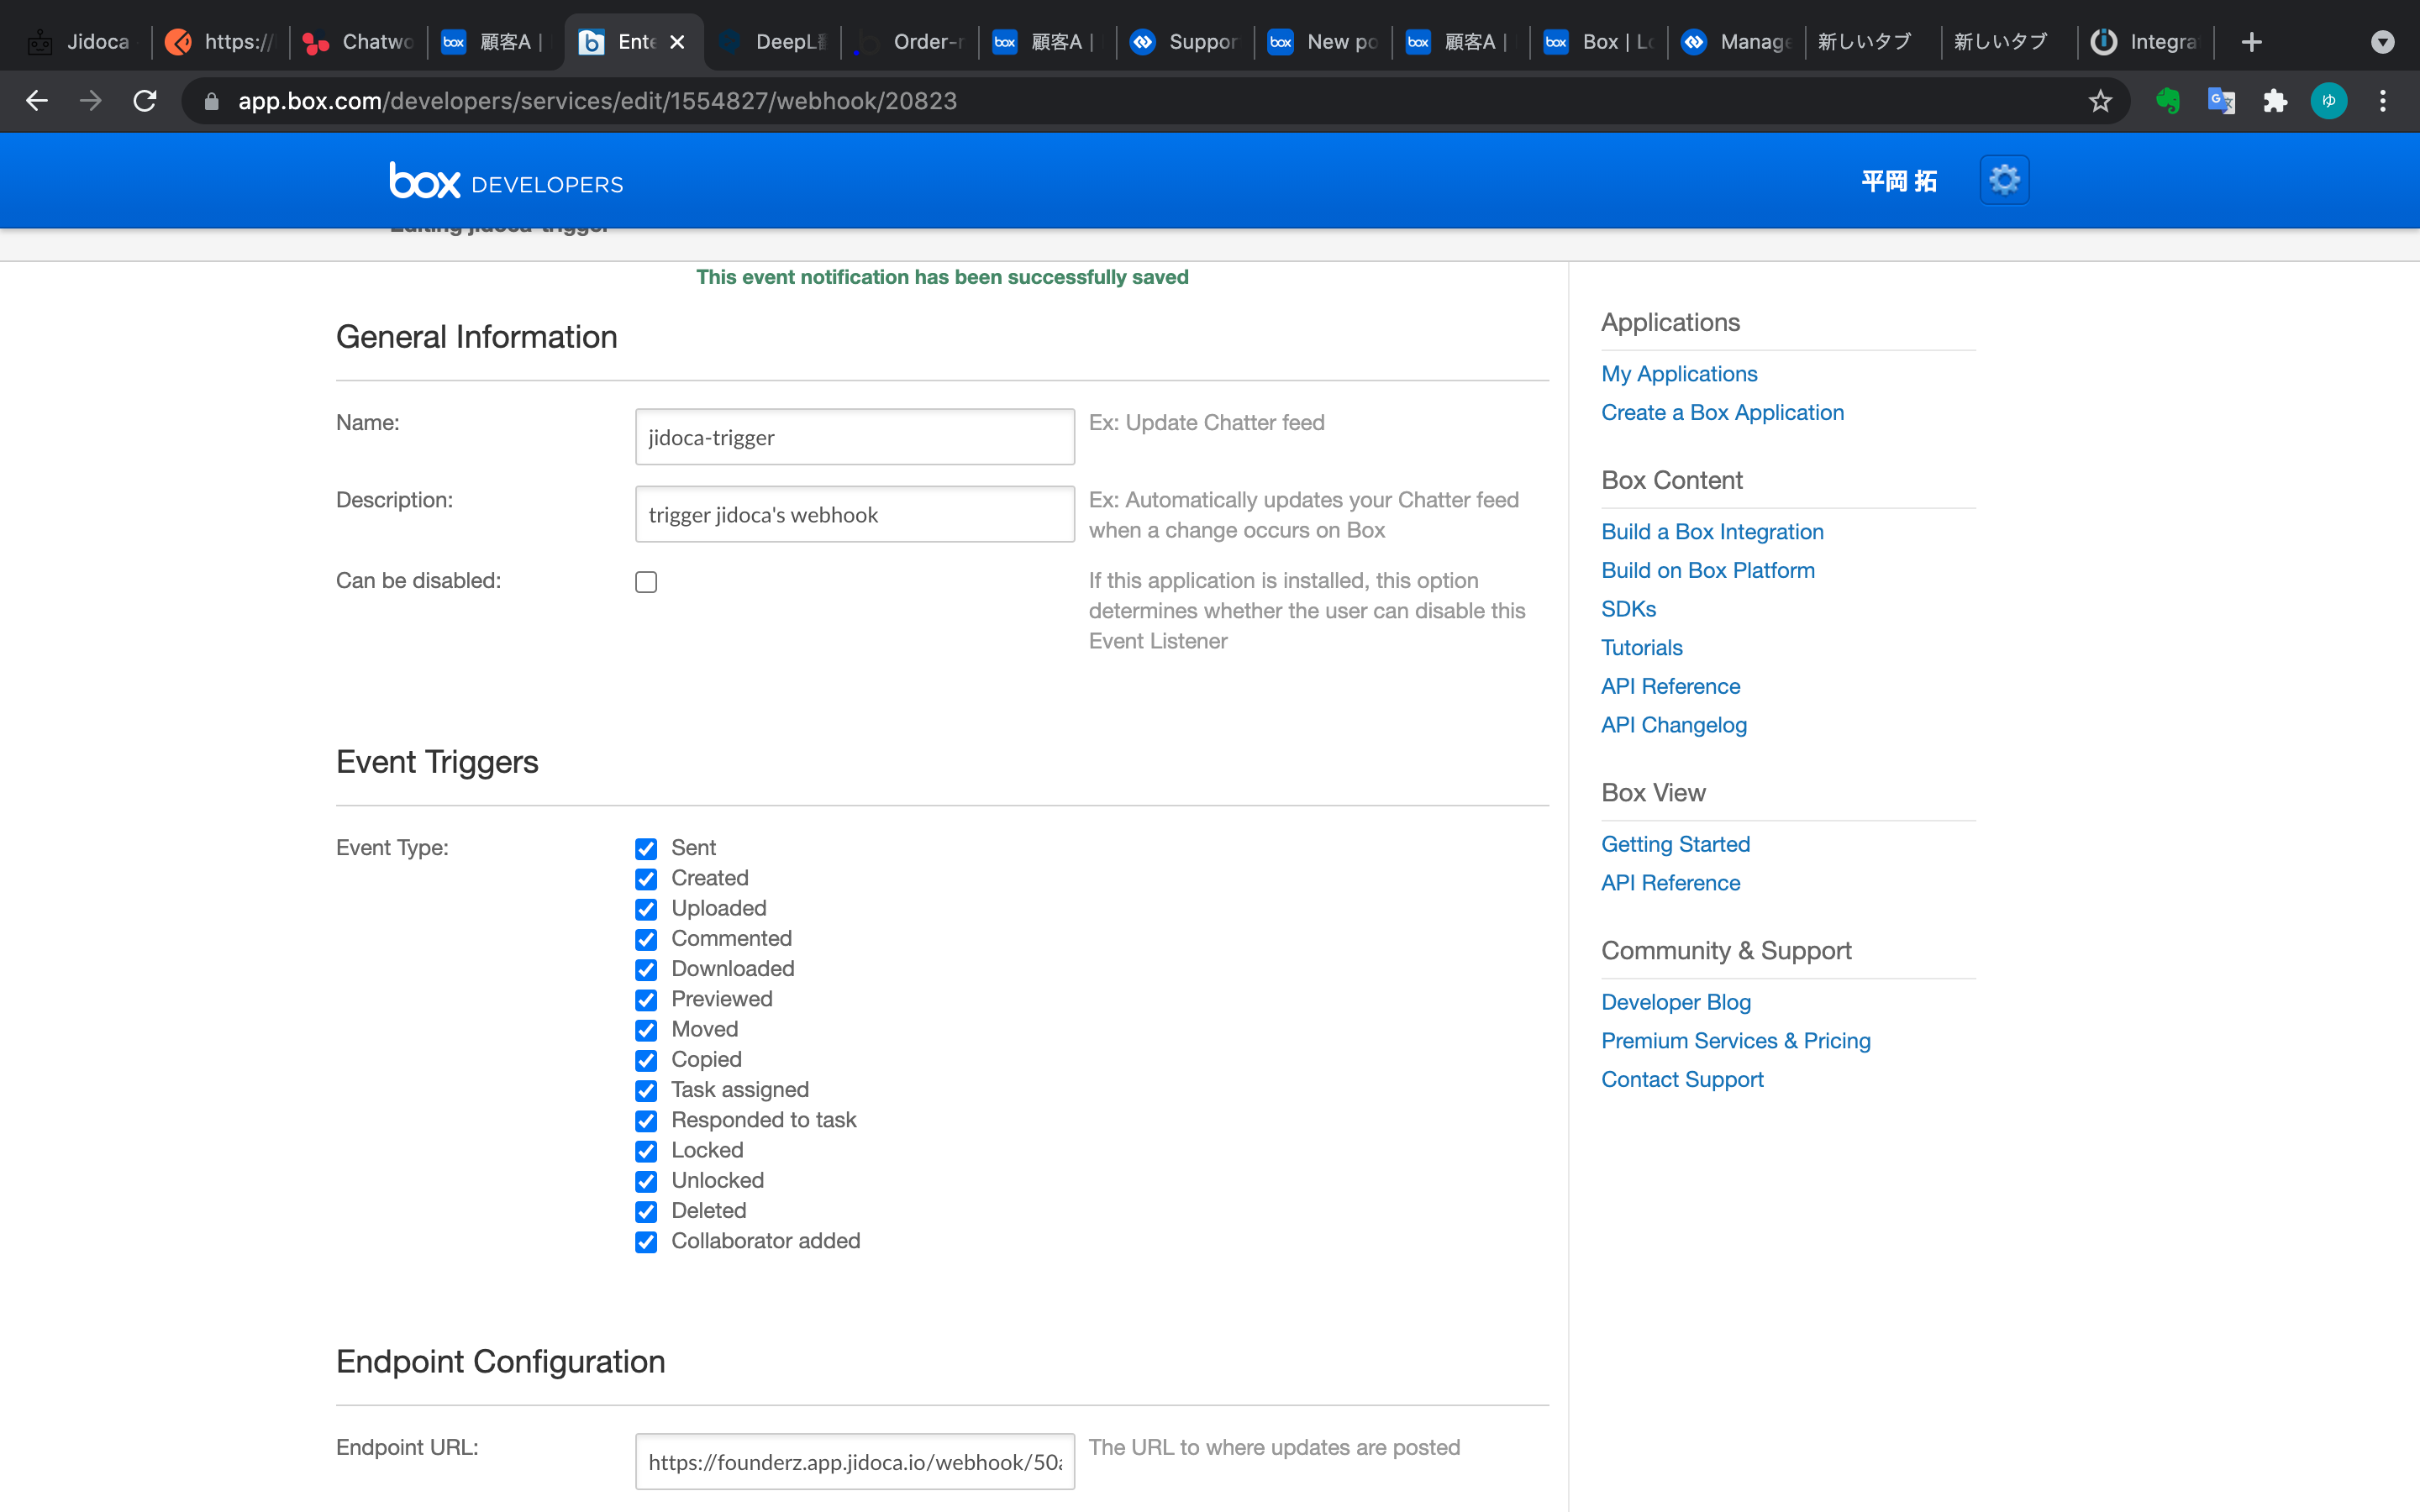Open the new tab plus button
Viewport: 2420px width, 1512px height.
[2252, 42]
